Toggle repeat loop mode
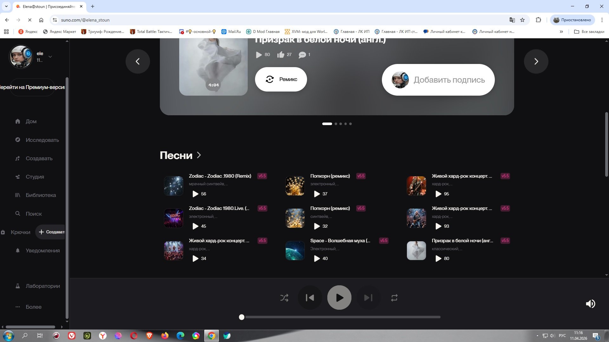The image size is (609, 342). (x=394, y=298)
